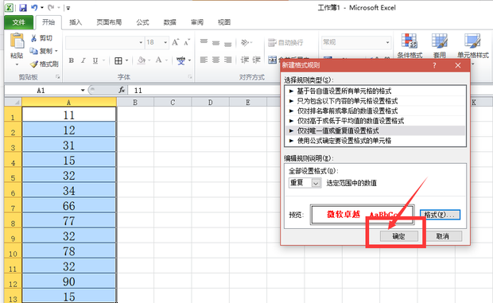493x303 pixels.
Task: Align text to middle vertically
Action: pyautogui.click(x=215, y=42)
